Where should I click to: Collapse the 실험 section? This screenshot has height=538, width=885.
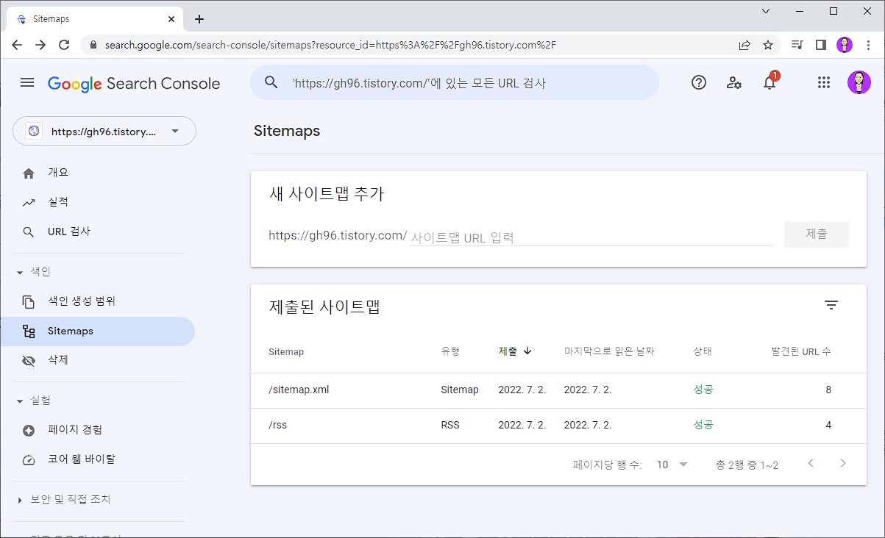click(20, 401)
